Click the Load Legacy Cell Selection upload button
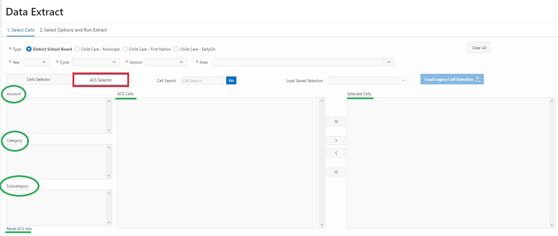558x236 pixels. tap(452, 79)
